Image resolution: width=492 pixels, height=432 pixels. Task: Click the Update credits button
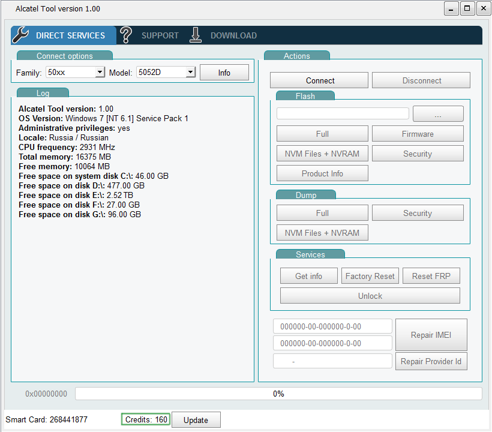tap(196, 420)
